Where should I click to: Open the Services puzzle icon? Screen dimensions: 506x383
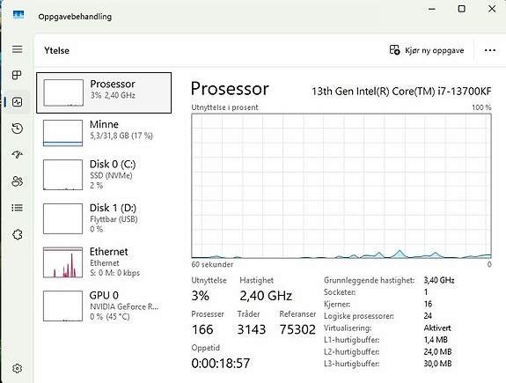(x=18, y=234)
